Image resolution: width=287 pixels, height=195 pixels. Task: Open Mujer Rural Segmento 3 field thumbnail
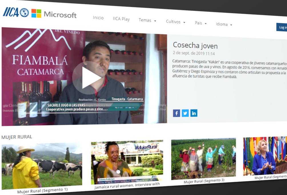pos(204,159)
